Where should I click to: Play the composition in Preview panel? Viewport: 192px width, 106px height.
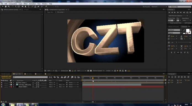(175, 12)
